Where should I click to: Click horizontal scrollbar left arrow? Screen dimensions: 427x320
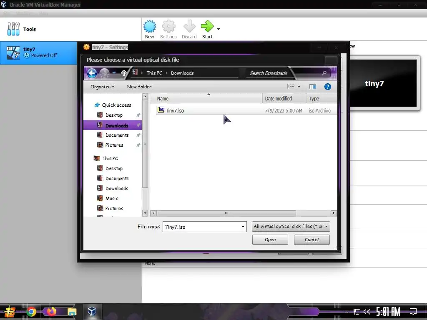click(x=153, y=213)
